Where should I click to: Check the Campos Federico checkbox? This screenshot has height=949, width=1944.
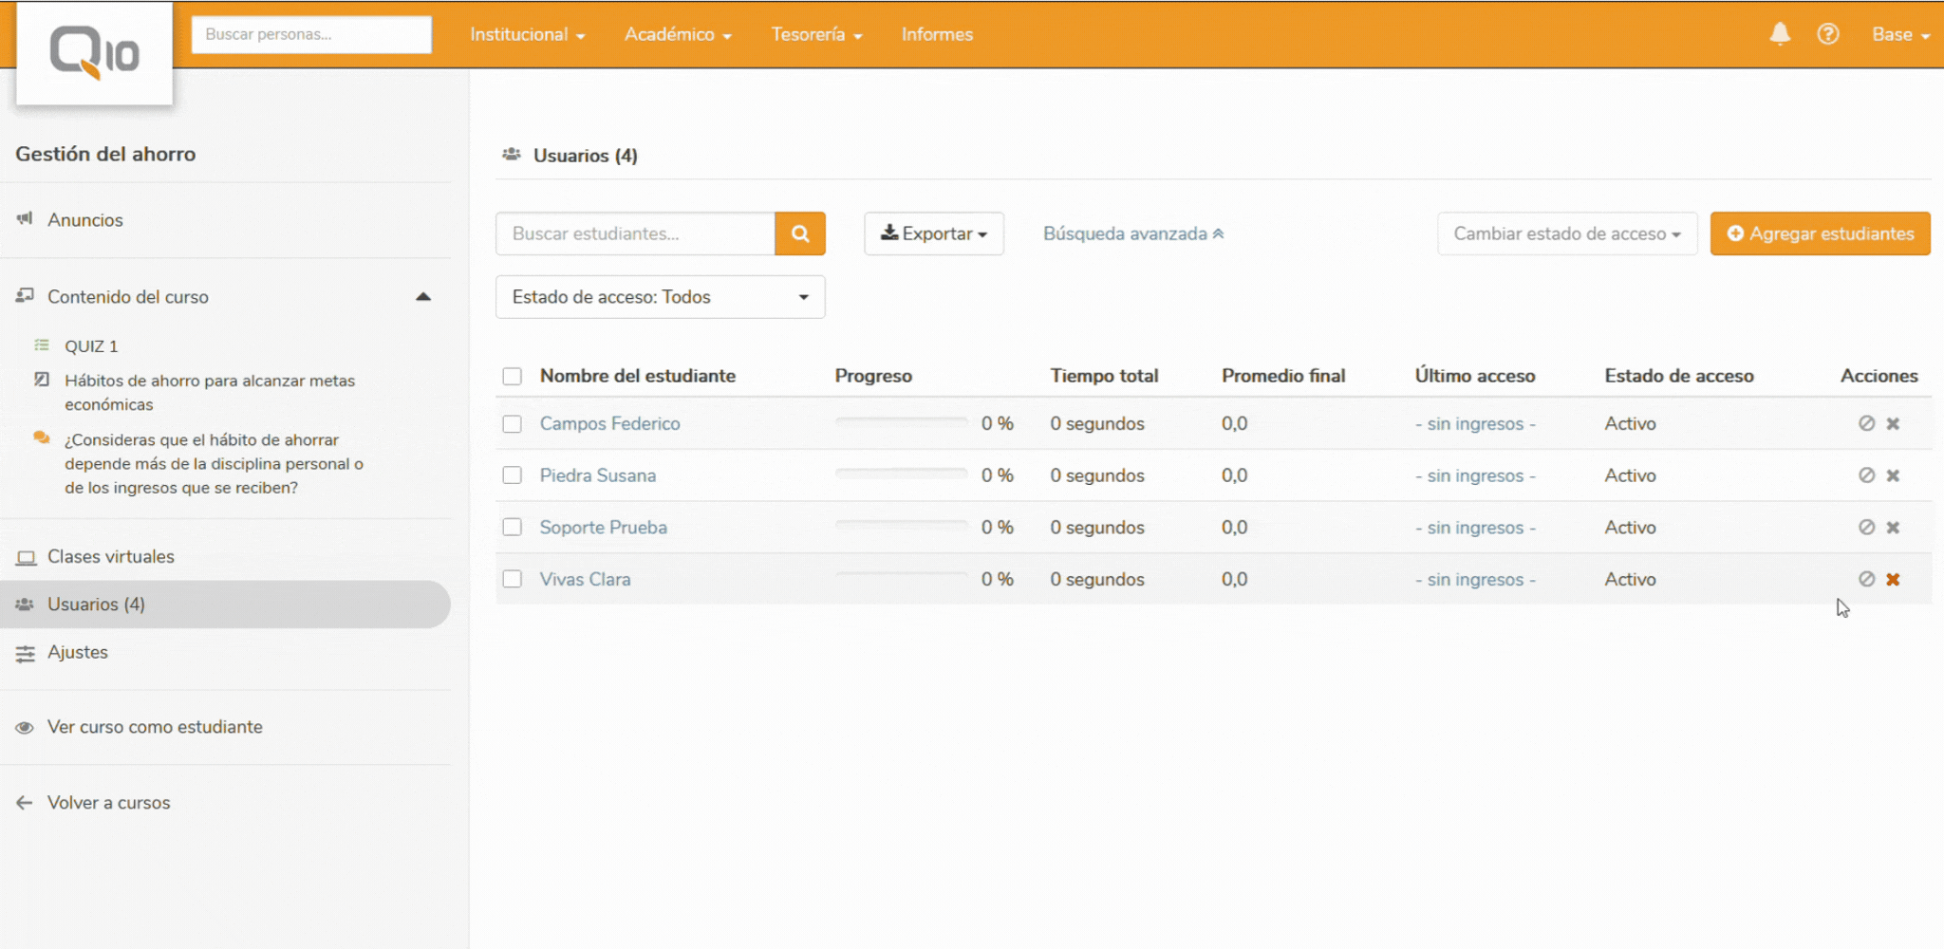click(513, 424)
